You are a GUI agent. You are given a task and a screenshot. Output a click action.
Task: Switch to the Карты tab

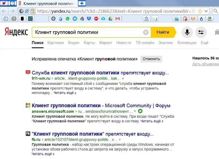pyautogui.click(x=89, y=43)
